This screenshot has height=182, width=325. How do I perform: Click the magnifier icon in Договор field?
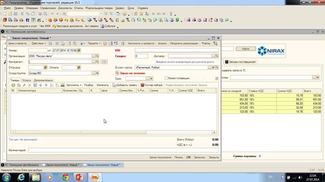point(217,56)
